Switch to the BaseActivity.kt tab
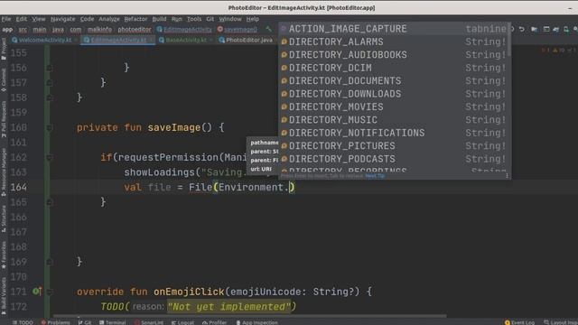The image size is (578, 325). [x=186, y=40]
